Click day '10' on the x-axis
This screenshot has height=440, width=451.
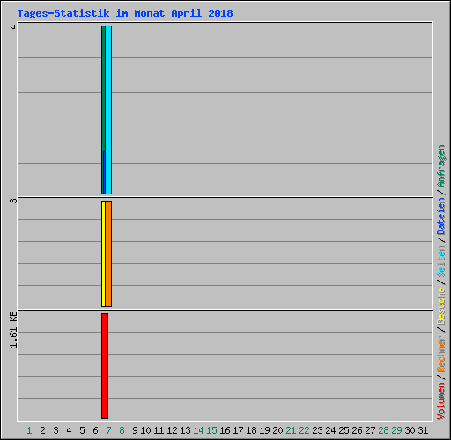click(x=145, y=430)
